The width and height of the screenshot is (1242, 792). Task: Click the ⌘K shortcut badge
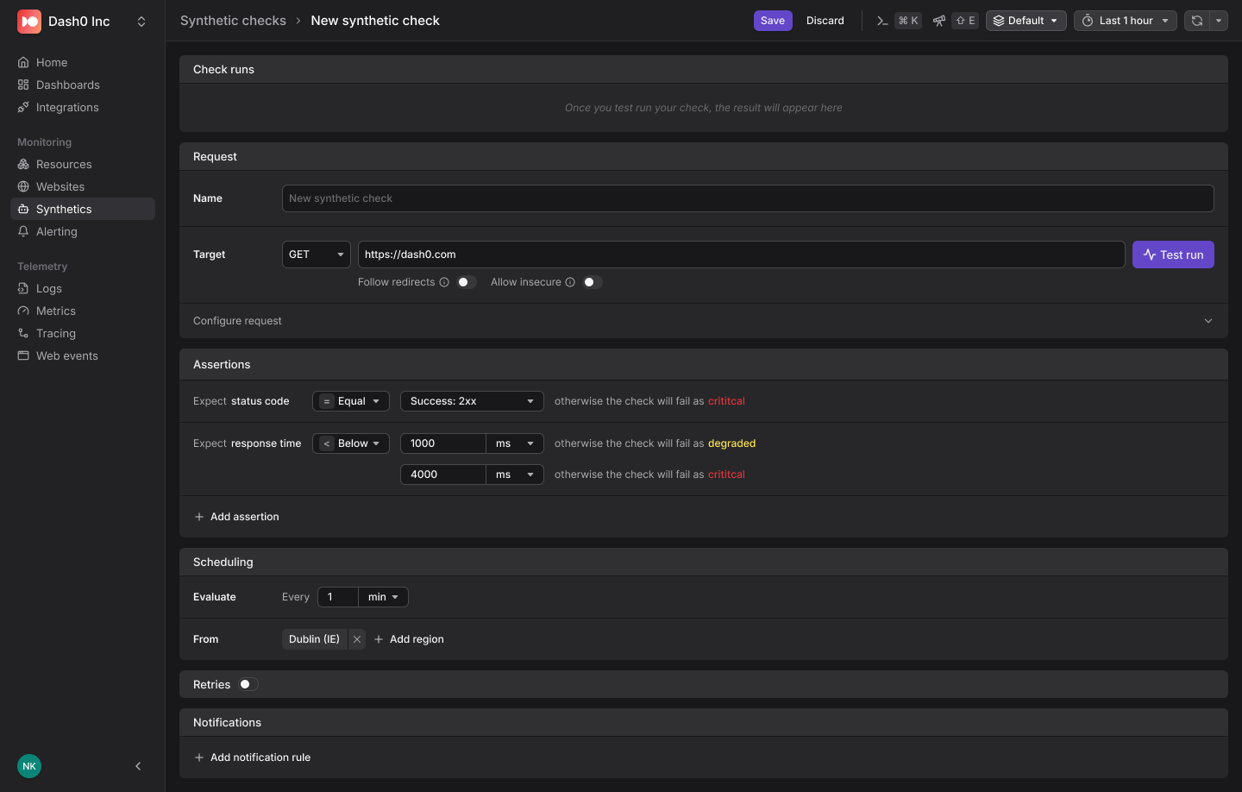click(908, 21)
